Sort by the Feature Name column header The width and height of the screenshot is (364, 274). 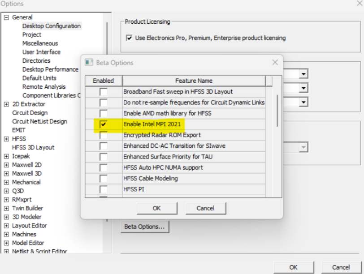194,81
